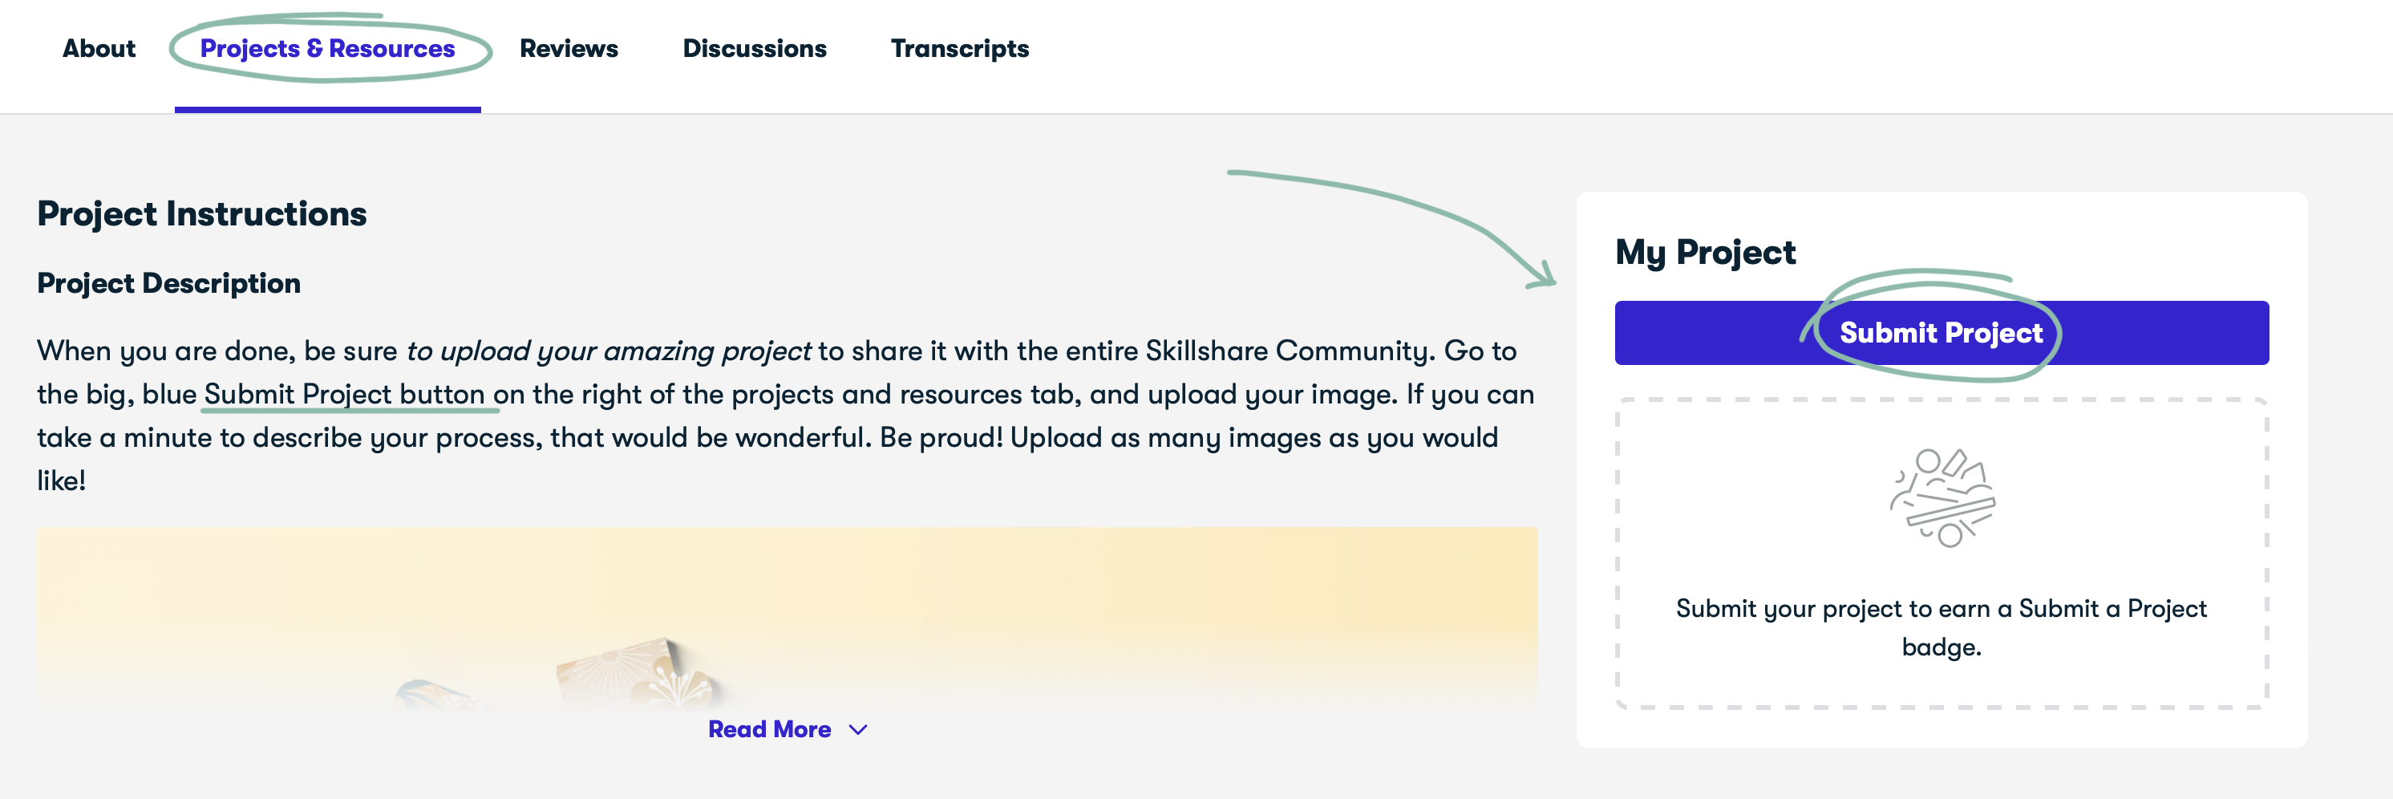
Task: Click the Read More link
Action: point(769,729)
